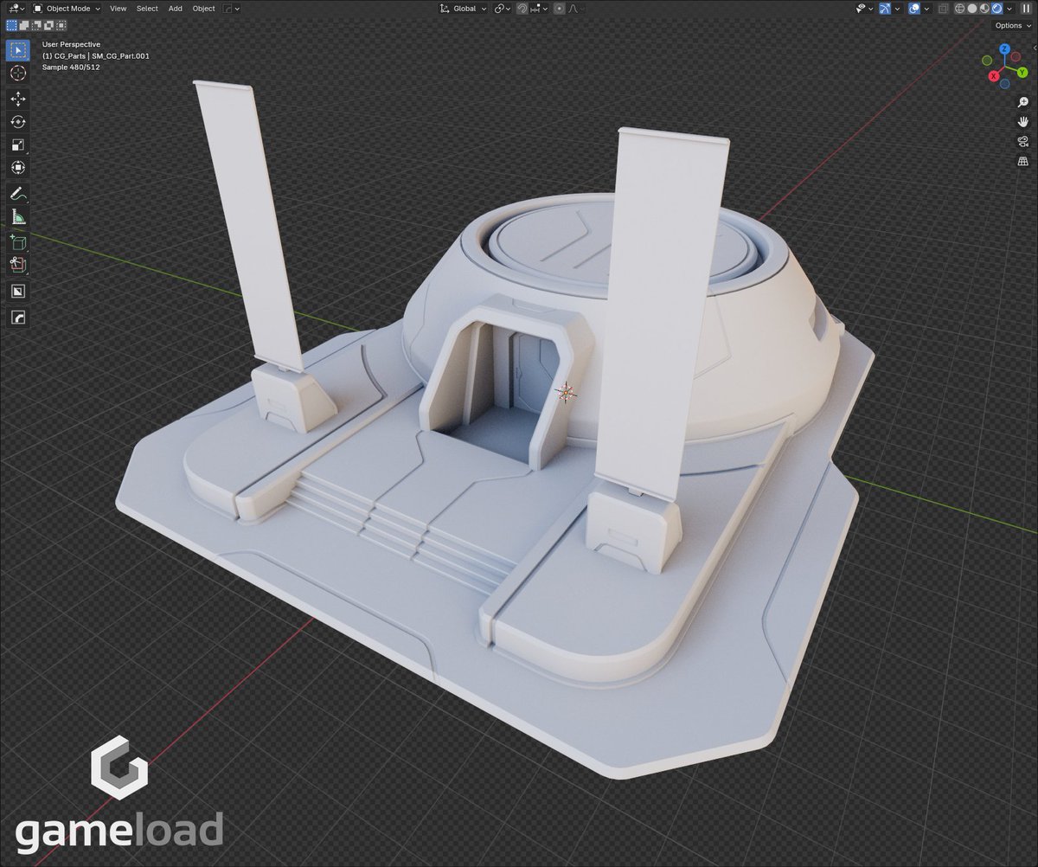Zoom the viewport with the magnifier icon
1038x867 pixels.
click(1022, 101)
